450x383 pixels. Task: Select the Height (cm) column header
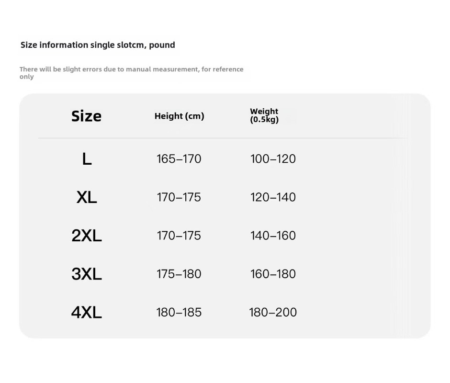click(179, 116)
